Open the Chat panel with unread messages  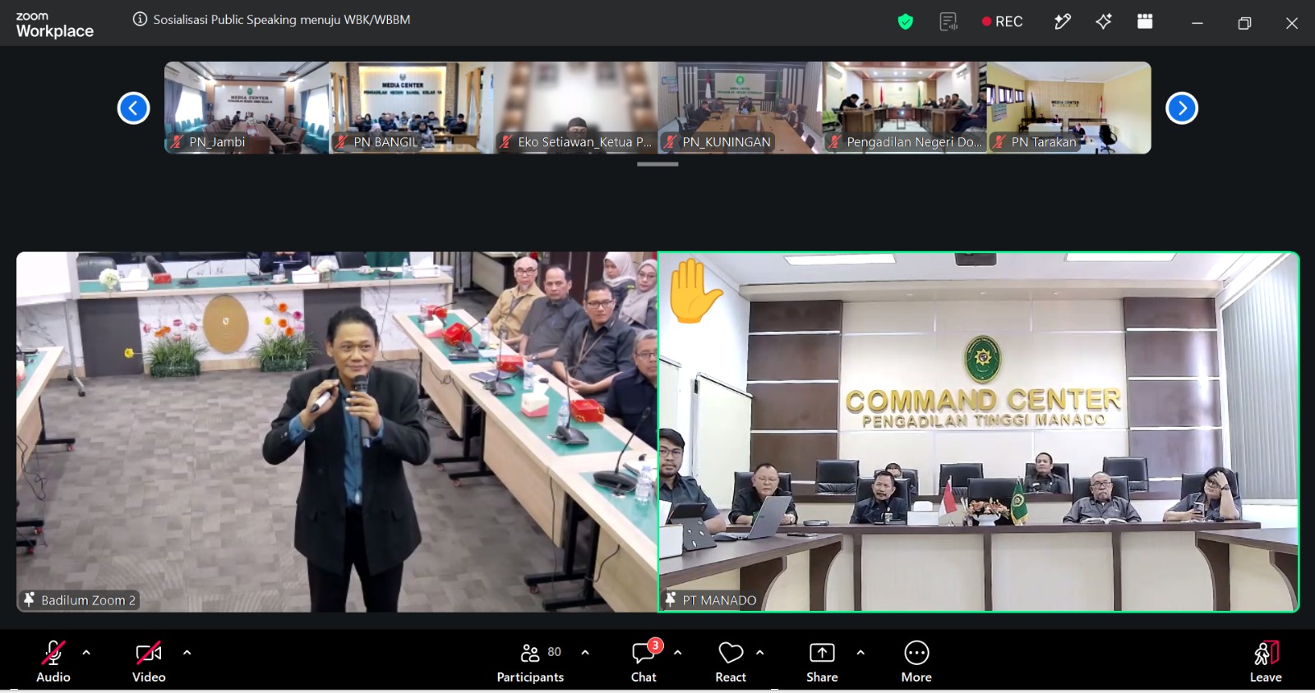tap(644, 662)
